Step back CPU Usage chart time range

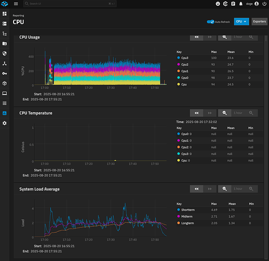click(x=197, y=37)
